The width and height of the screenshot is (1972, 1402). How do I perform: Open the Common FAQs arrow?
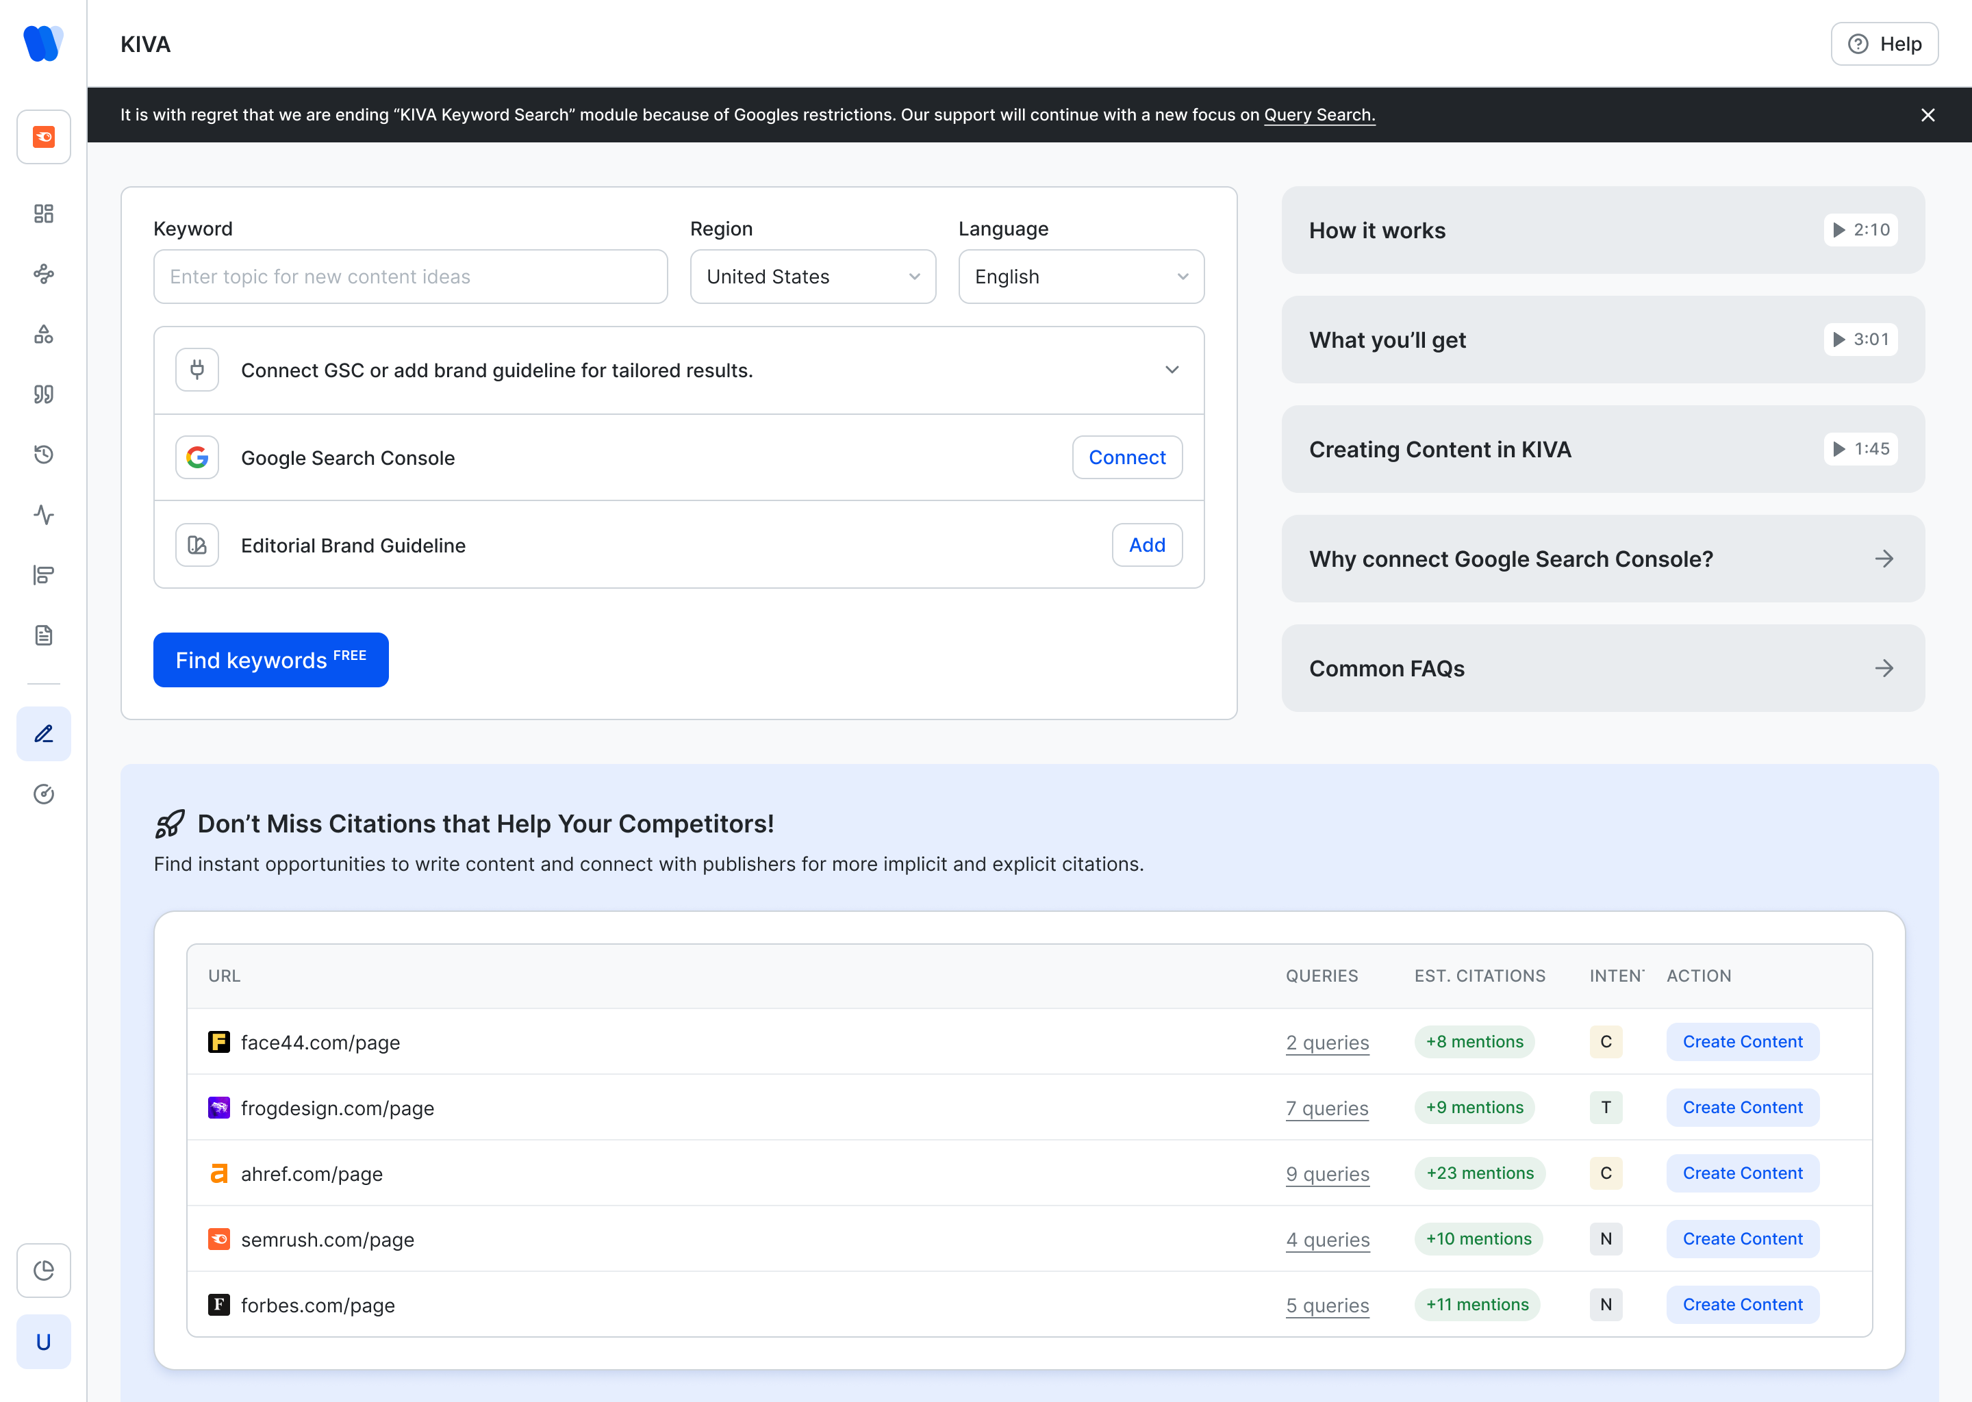click(1885, 668)
